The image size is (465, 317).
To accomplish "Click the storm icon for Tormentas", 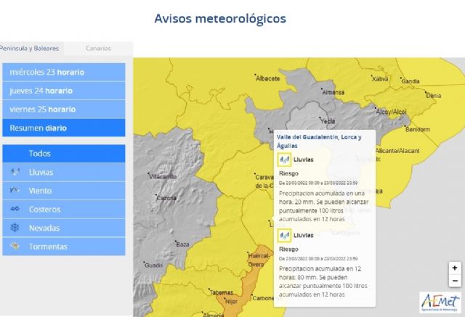I will (15, 247).
